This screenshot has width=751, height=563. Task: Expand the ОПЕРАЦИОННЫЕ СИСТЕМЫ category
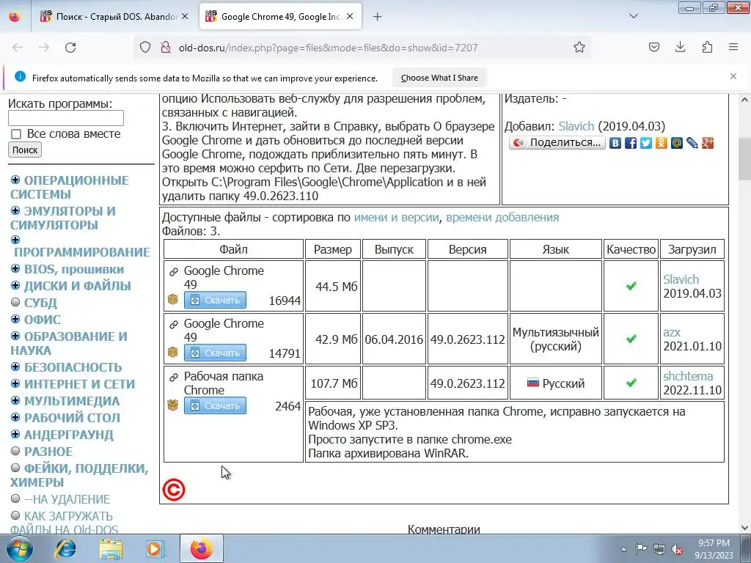point(15,180)
